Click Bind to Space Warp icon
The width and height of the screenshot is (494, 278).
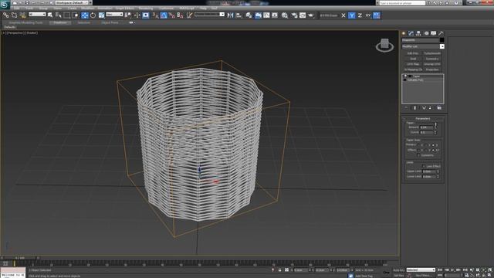point(22,15)
